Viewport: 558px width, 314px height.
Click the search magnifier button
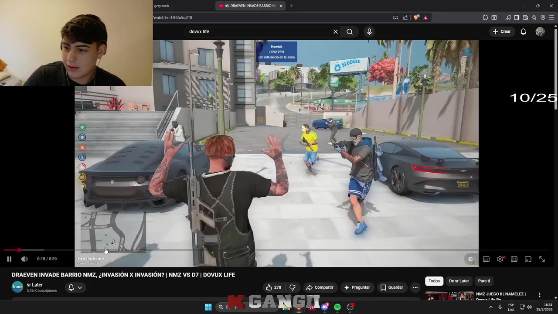[350, 31]
